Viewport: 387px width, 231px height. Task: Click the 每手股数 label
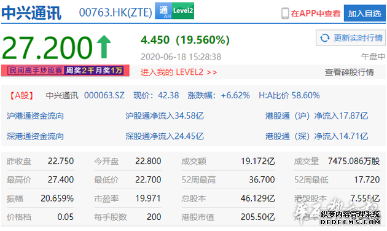[x=111, y=217]
